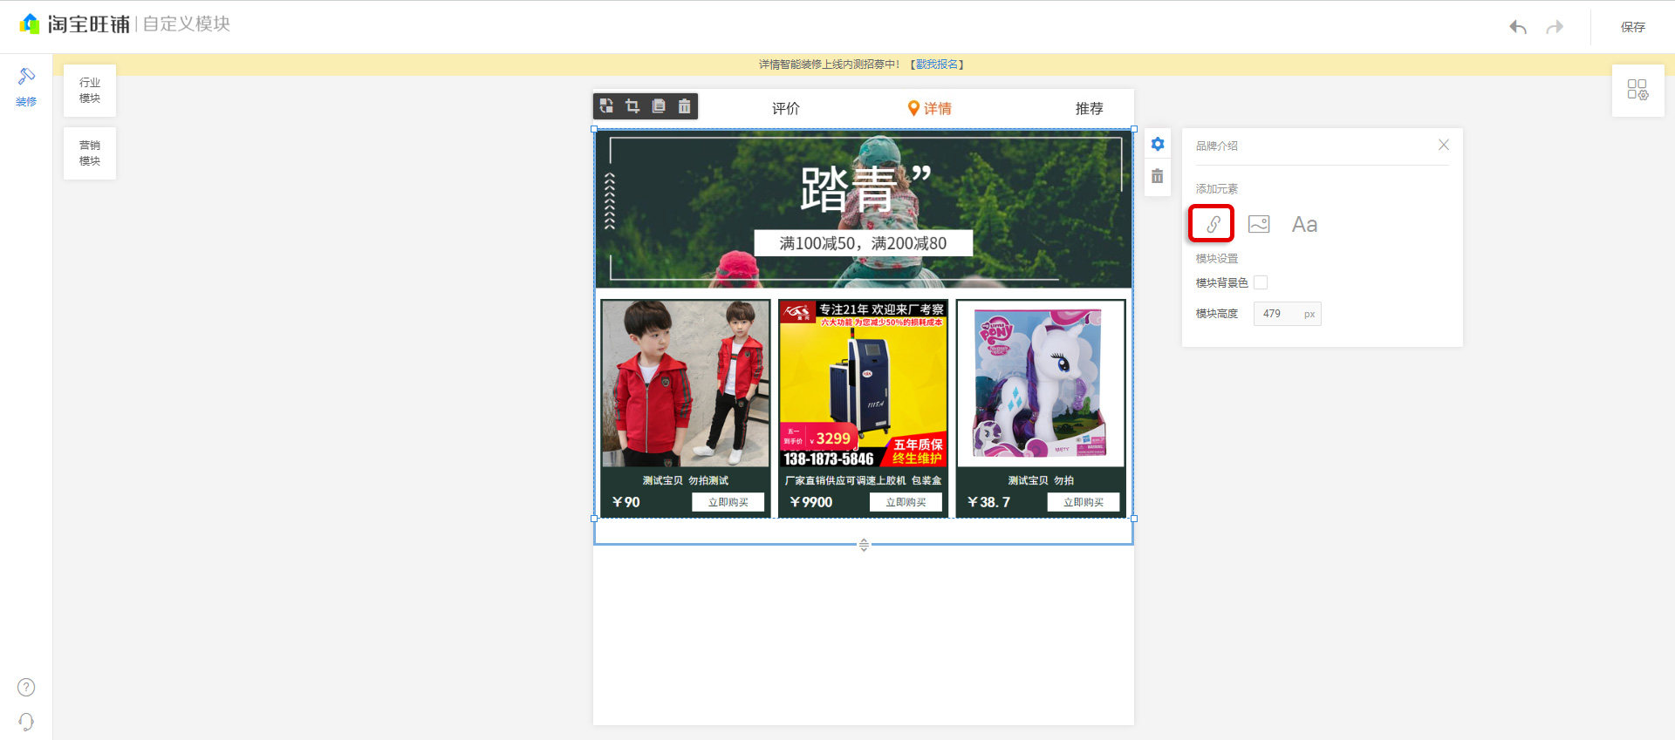
Task: Click the 测试宝贝 勿拍 product title
Action: pyautogui.click(x=1041, y=480)
